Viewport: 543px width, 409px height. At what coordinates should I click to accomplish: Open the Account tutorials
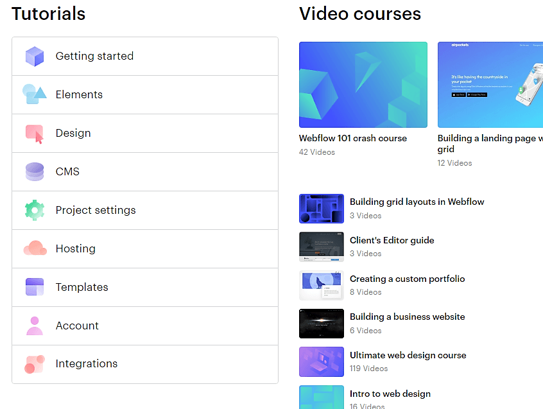[x=145, y=326]
